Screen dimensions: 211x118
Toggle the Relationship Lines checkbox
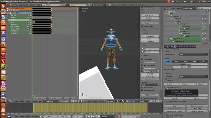coord(142,68)
